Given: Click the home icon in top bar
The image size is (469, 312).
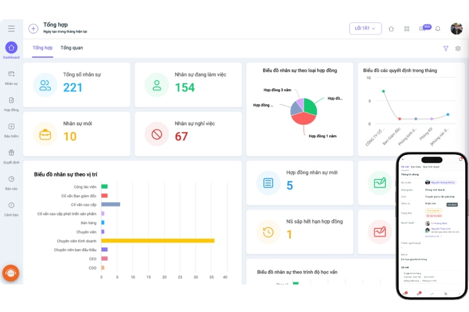Looking at the screenshot, I should click(391, 29).
